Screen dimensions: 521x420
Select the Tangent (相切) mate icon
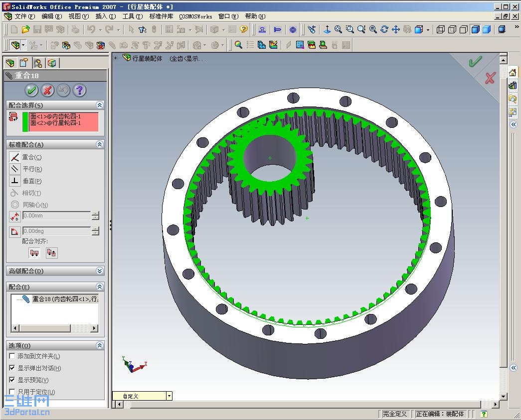pos(14,193)
